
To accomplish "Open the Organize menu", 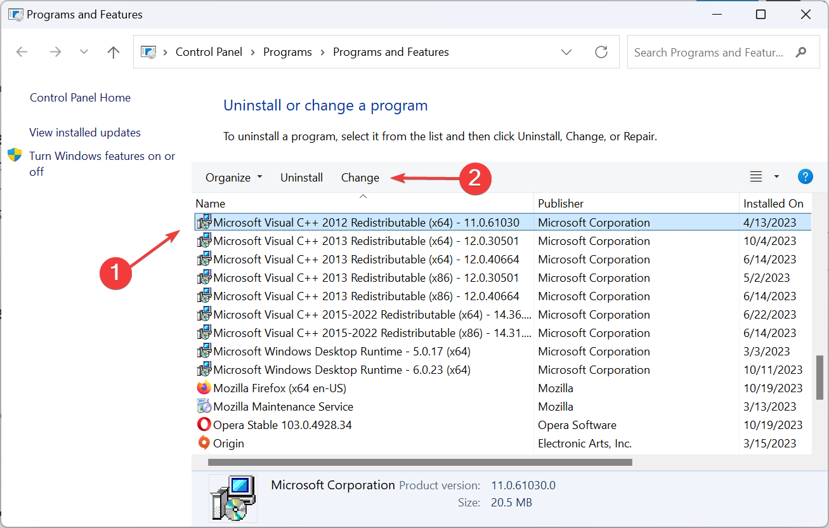I will tap(228, 178).
